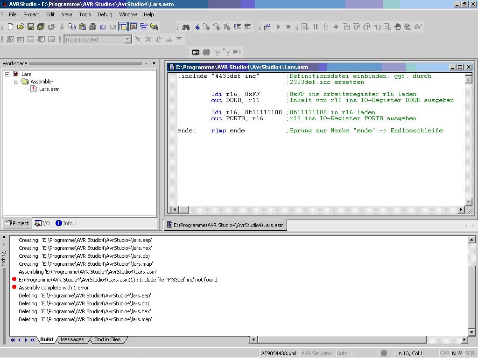Click the Paste clipboard icon
Viewport: 478px width, 358px height.
pyautogui.click(x=82, y=27)
